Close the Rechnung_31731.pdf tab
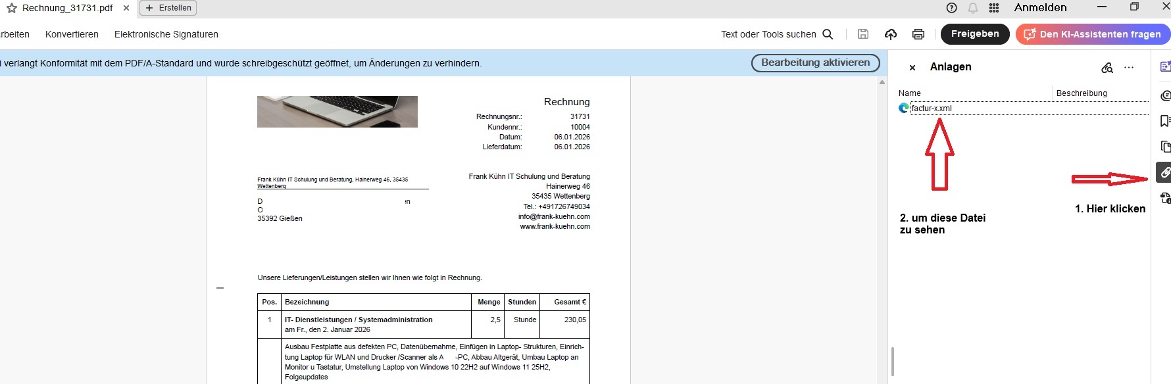The width and height of the screenshot is (1171, 384). pyautogui.click(x=126, y=8)
